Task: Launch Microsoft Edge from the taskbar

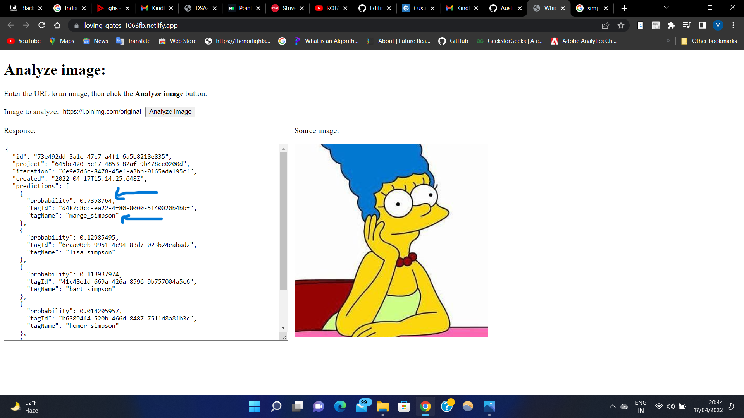Action: (x=341, y=406)
